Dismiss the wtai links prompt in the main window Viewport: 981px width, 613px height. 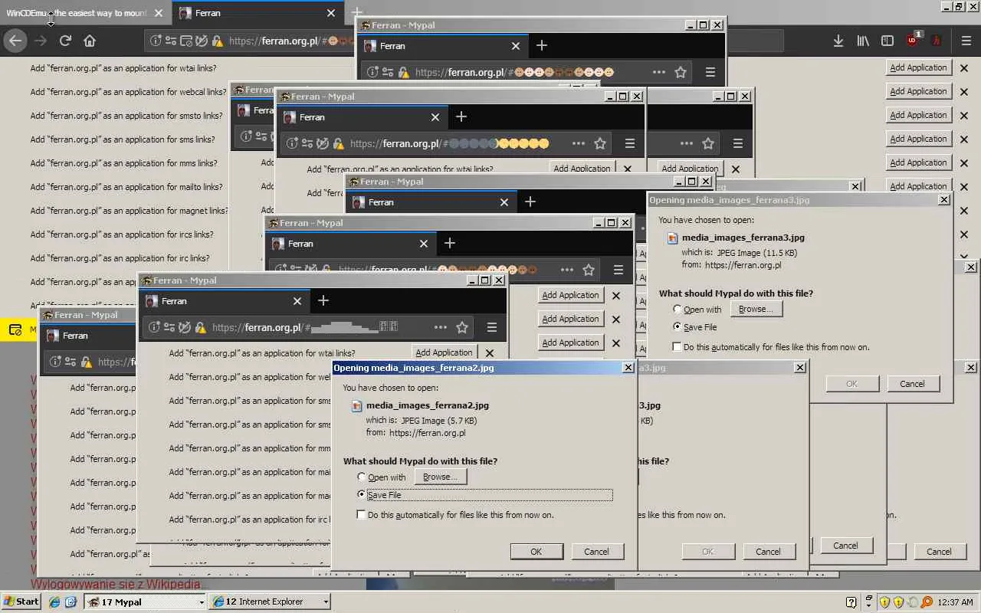pos(964,67)
